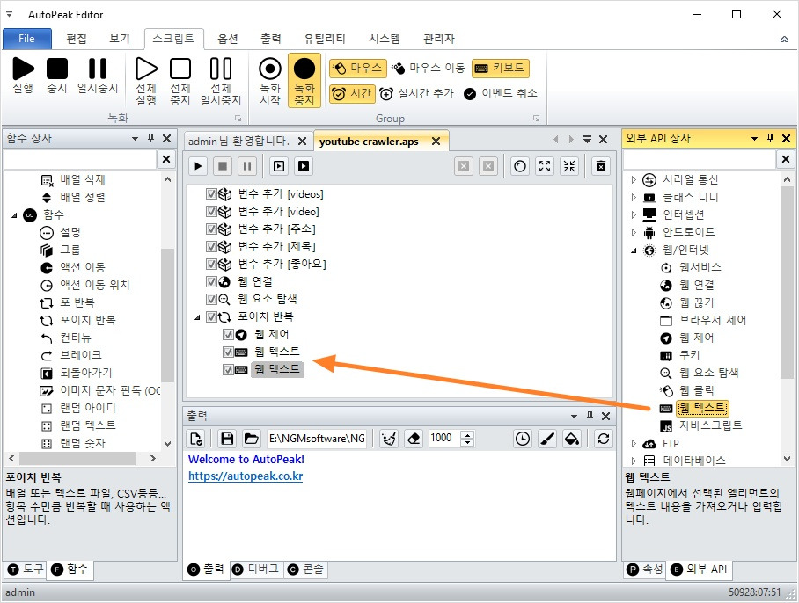Click the script toolbar pause button

(247, 166)
